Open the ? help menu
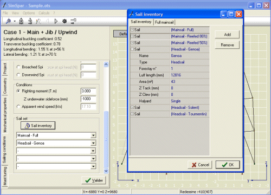Viewport: 271px width, 195px height. [x=54, y=13]
